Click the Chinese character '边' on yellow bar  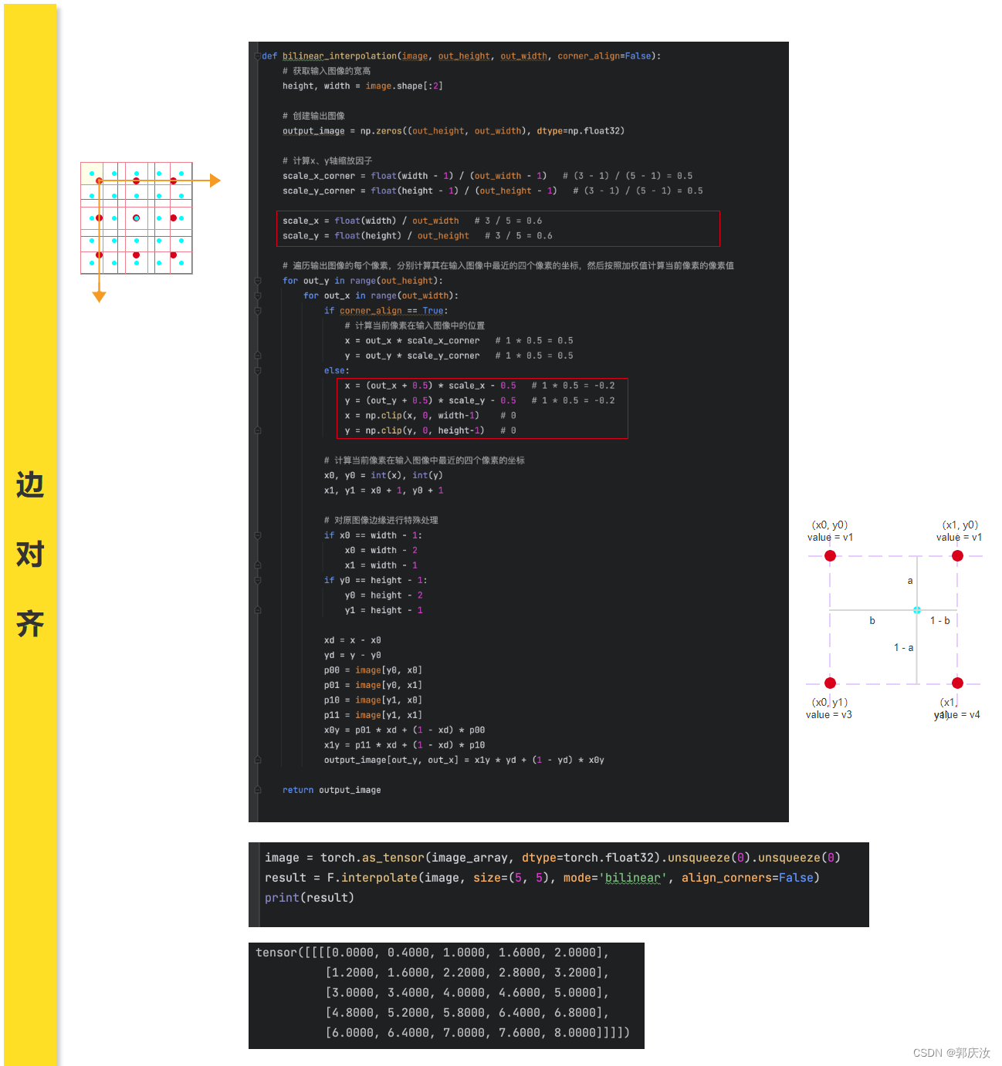tap(30, 485)
